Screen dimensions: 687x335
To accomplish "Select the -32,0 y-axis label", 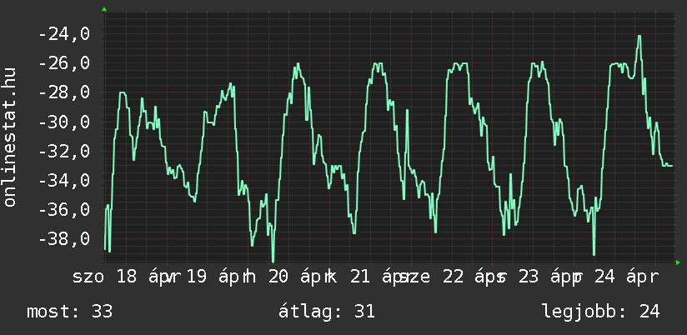I will click(x=64, y=151).
